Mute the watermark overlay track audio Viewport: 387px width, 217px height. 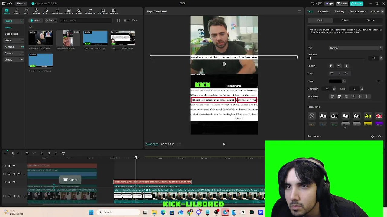click(19, 174)
